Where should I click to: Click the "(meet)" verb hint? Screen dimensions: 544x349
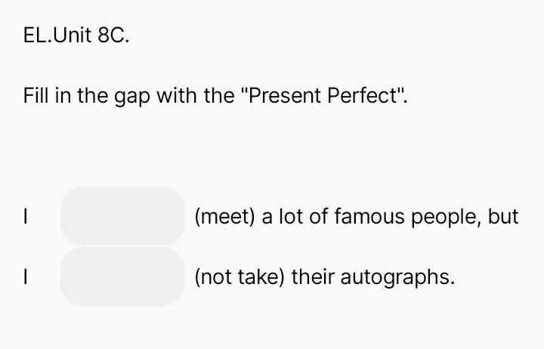(225, 217)
